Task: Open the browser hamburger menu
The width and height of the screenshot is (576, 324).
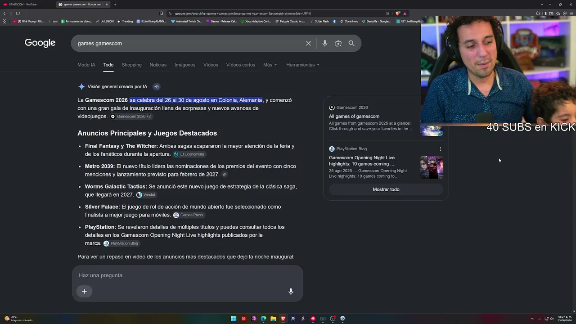Action: [x=571, y=13]
